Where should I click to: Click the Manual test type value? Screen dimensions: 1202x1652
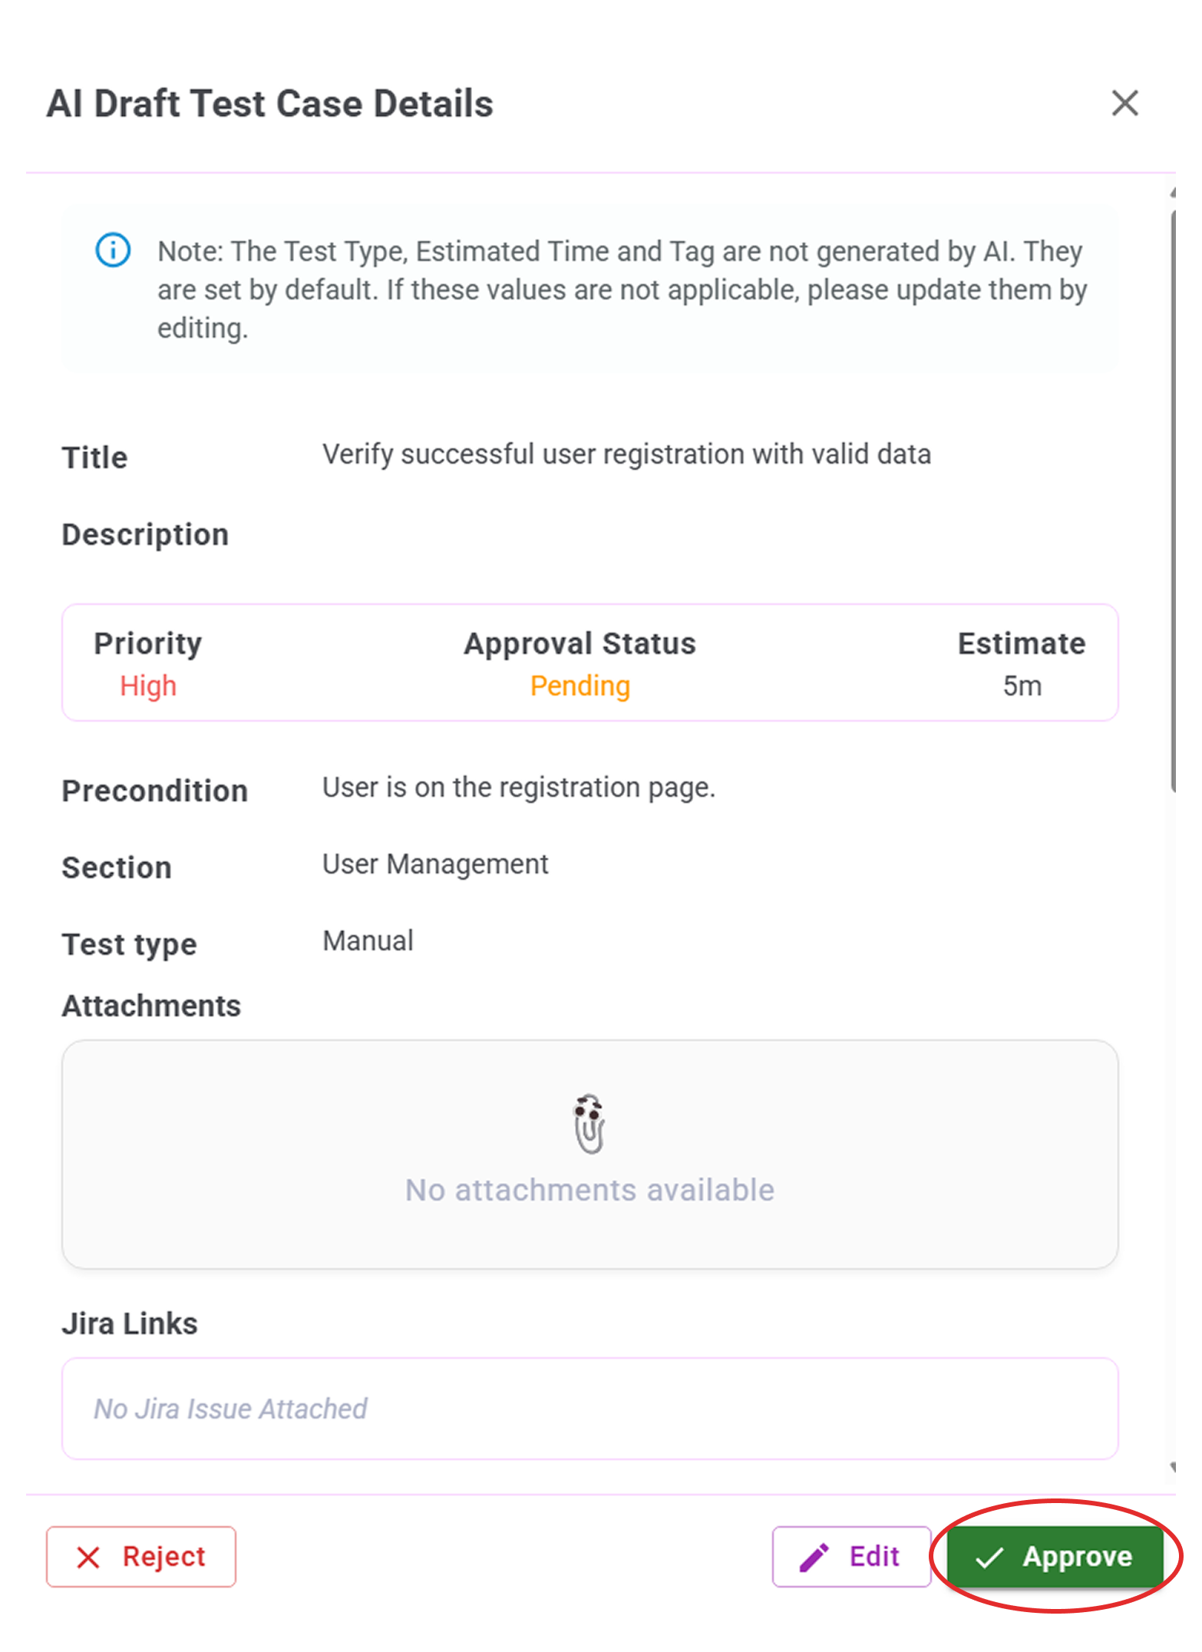tap(368, 941)
